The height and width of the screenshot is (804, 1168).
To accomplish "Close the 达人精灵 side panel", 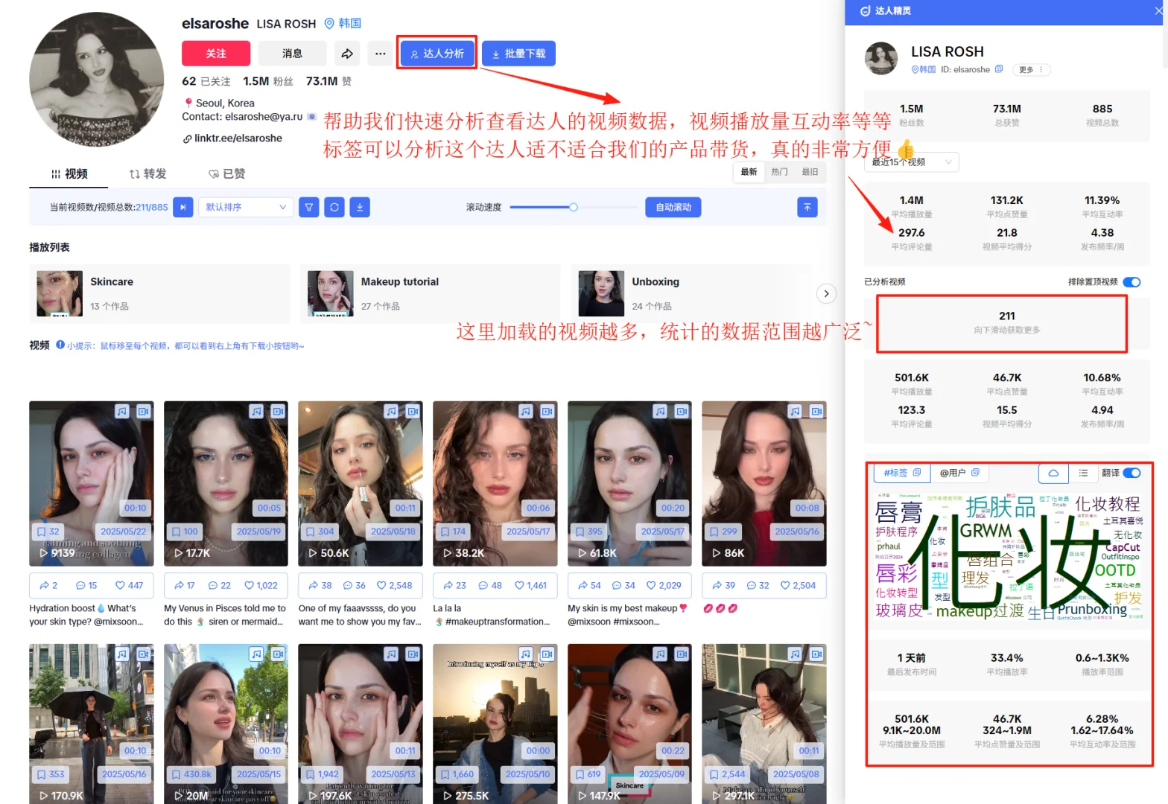I will [x=1158, y=10].
